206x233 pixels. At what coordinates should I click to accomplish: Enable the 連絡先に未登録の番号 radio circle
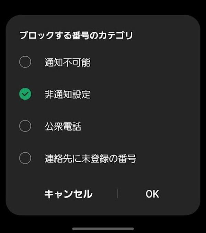point(25,158)
